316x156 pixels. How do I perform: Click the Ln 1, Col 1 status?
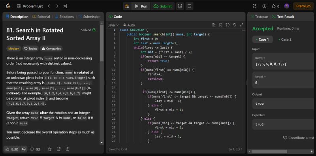click(x=235, y=149)
